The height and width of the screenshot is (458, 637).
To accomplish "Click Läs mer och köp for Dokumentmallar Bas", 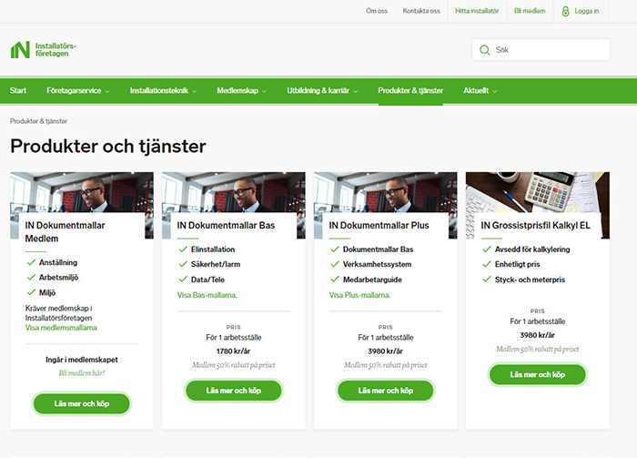I will point(233,391).
